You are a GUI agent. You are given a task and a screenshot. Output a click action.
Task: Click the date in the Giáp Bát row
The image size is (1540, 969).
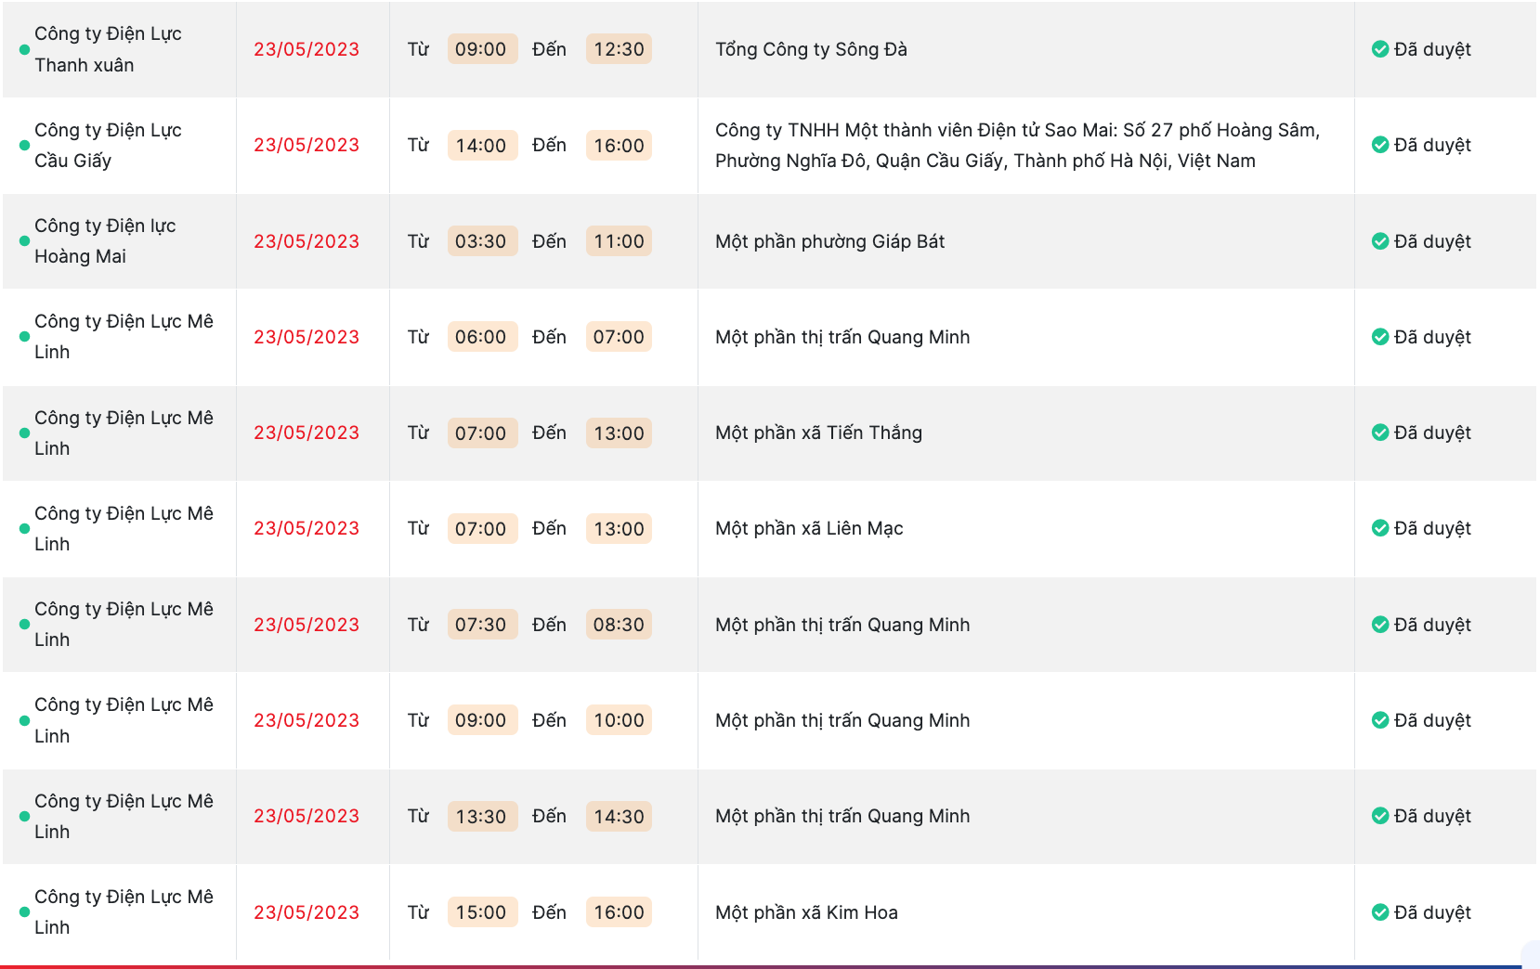pos(307,241)
